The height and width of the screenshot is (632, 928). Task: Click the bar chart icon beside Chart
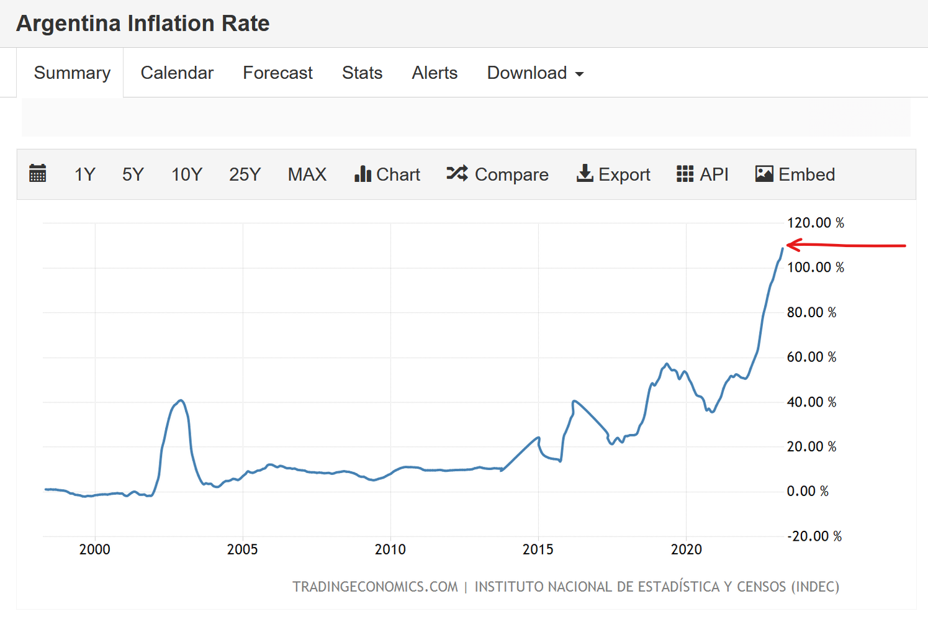tap(363, 174)
